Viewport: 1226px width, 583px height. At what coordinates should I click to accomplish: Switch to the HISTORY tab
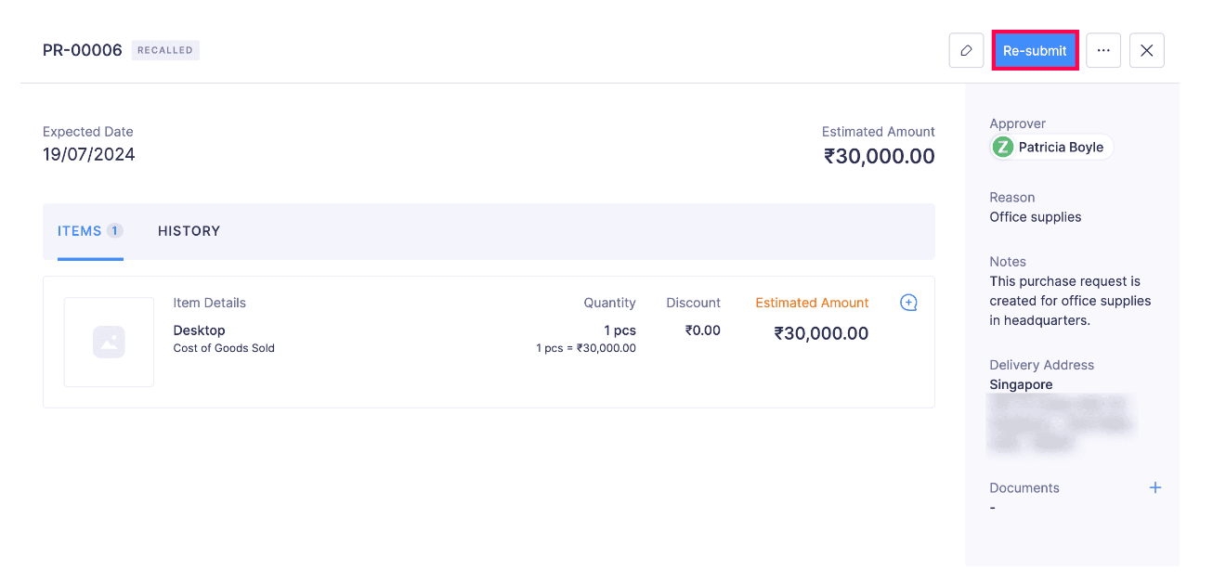[x=189, y=231]
